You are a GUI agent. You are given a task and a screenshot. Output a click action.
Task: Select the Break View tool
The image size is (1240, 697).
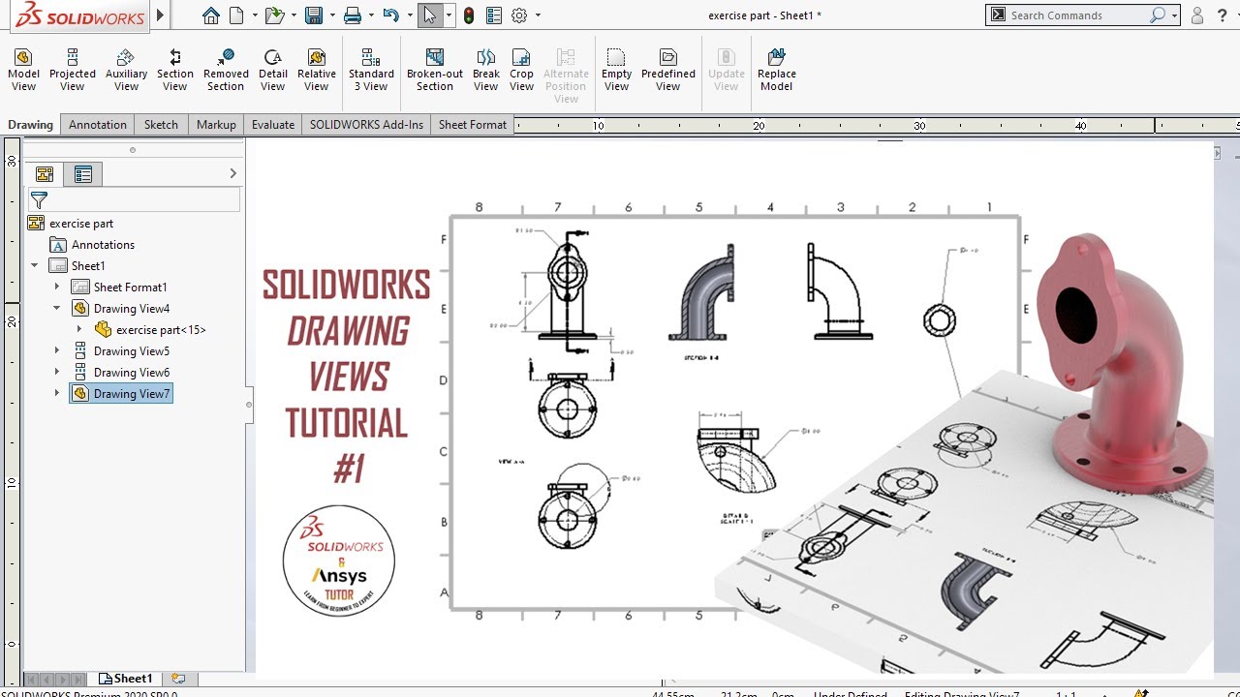tap(486, 71)
